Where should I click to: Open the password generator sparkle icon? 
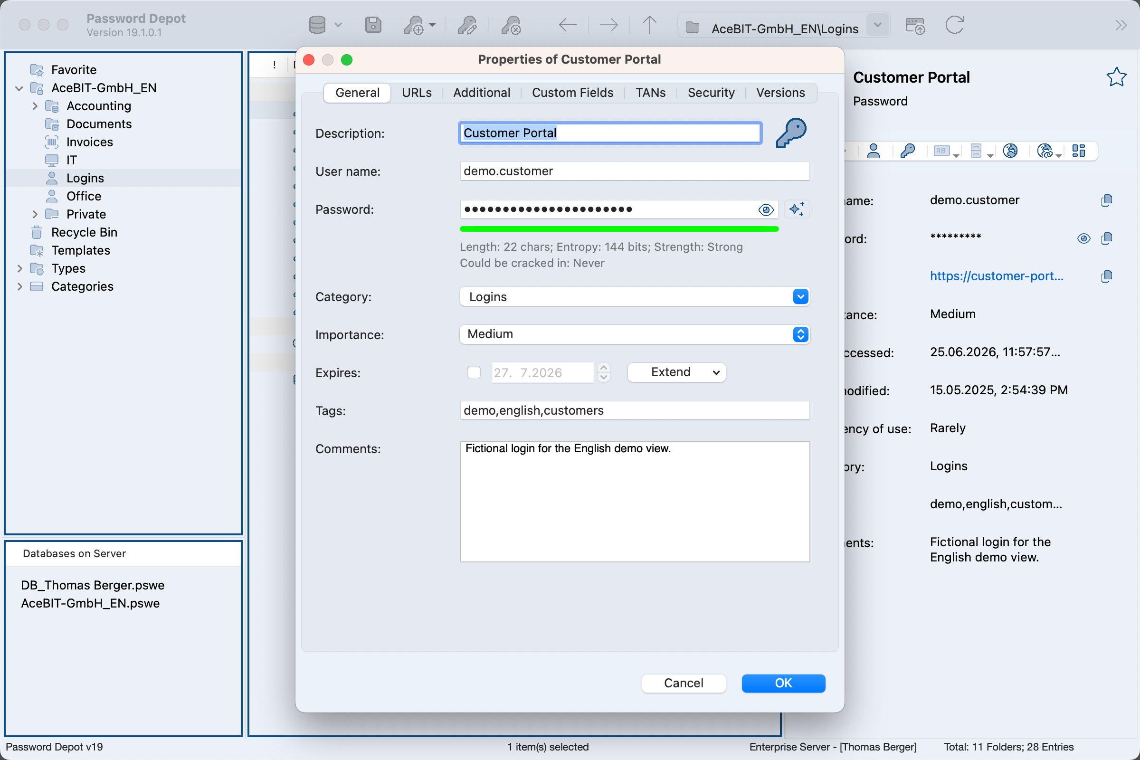click(x=797, y=209)
